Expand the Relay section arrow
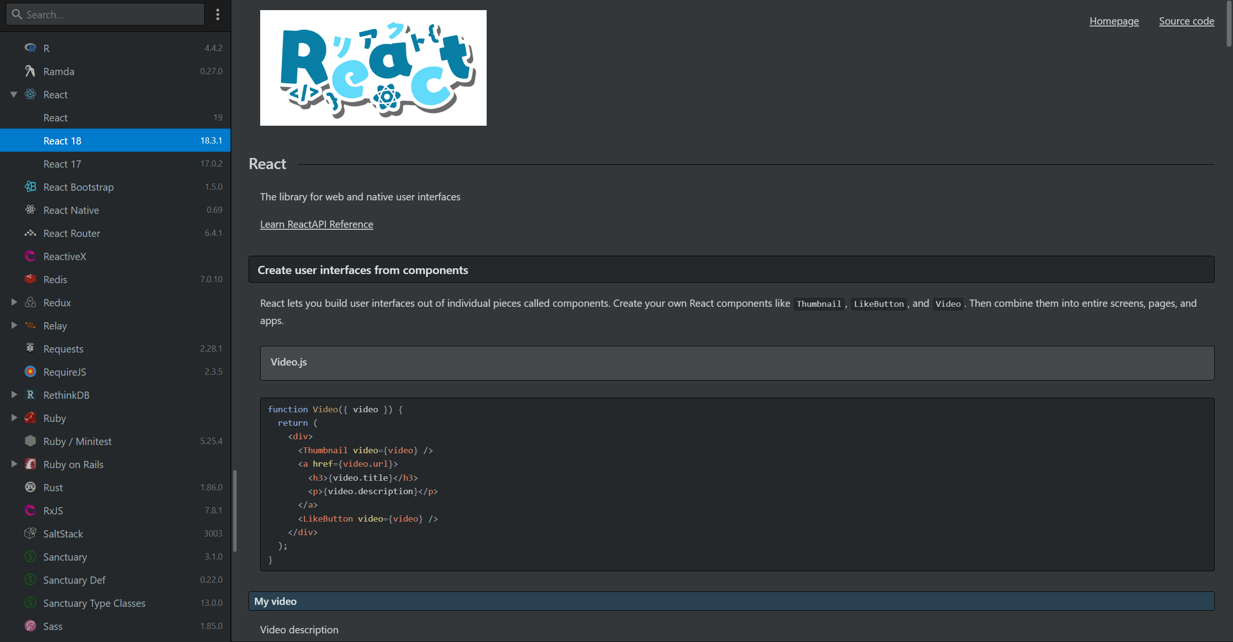 coord(14,326)
